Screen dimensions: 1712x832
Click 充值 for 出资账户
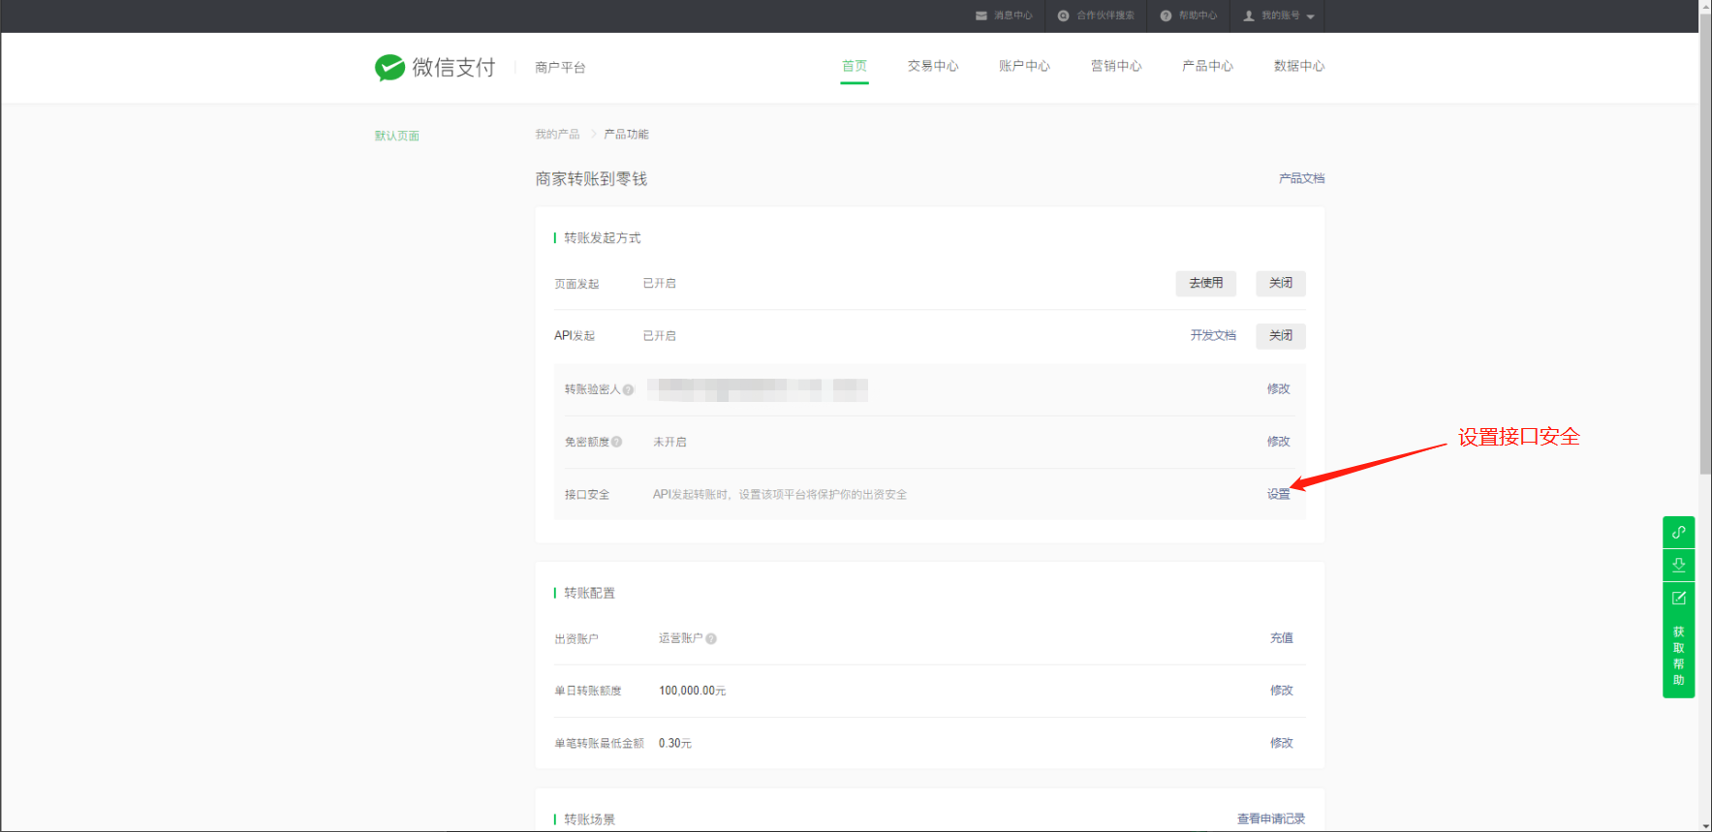(x=1281, y=638)
